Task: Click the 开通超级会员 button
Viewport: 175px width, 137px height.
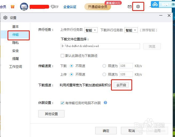Action: tap(98, 7)
